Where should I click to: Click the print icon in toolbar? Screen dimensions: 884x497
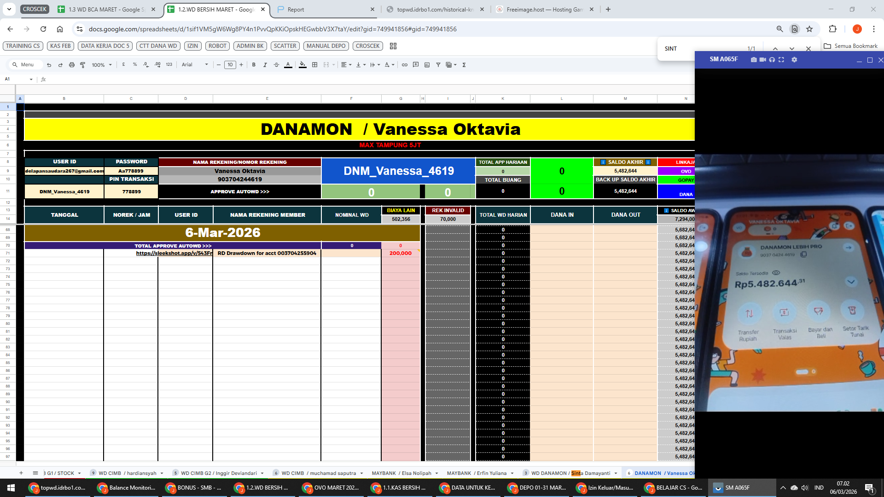click(71, 65)
